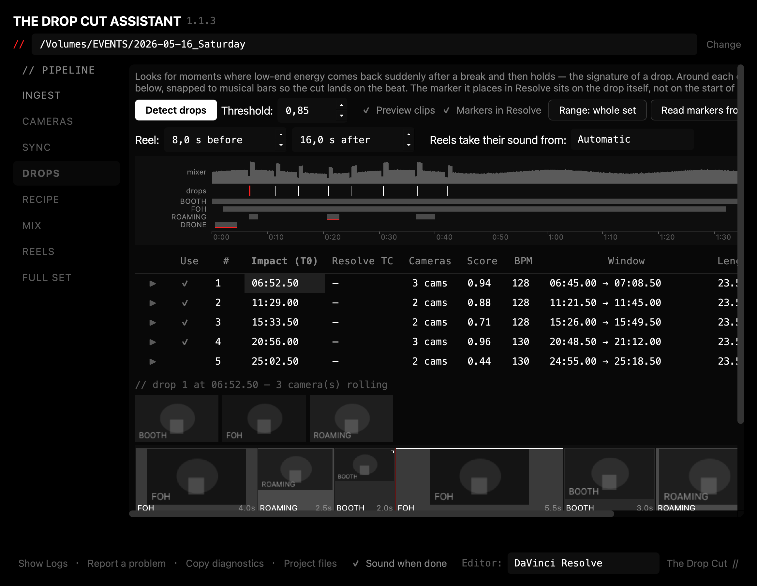The image size is (757, 586).
Task: Click the events folder path field
Action: click(x=364, y=44)
